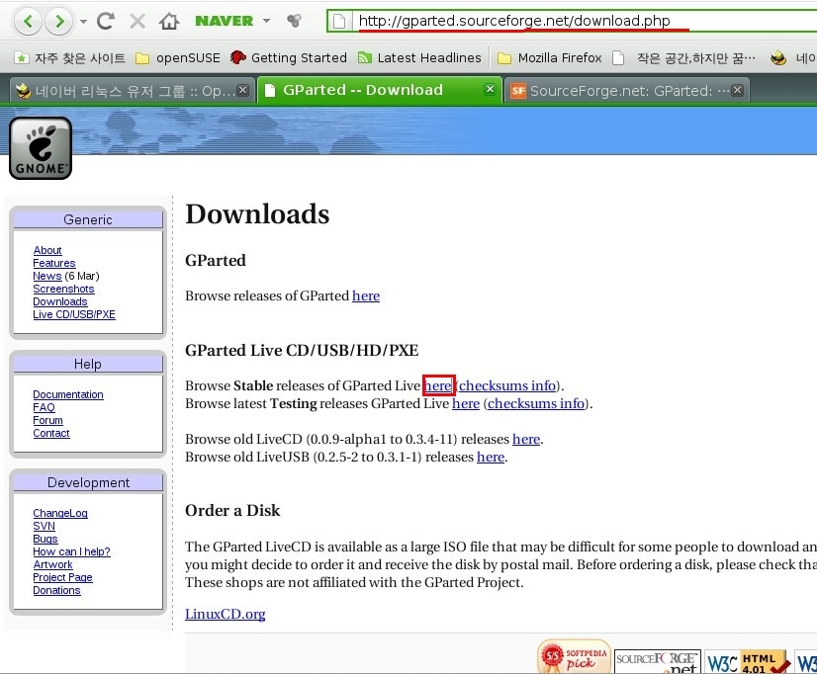This screenshot has height=674, width=817.
Task: Open the Documentation link under Help
Action: [x=68, y=394]
